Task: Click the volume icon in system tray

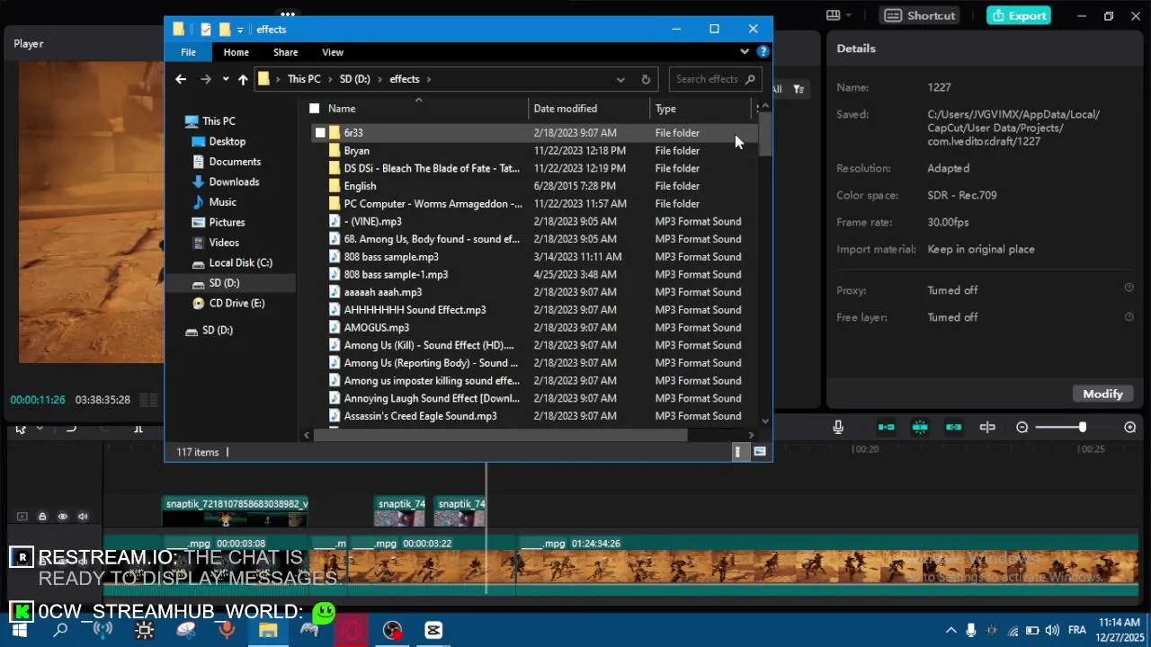Action: tap(1053, 630)
